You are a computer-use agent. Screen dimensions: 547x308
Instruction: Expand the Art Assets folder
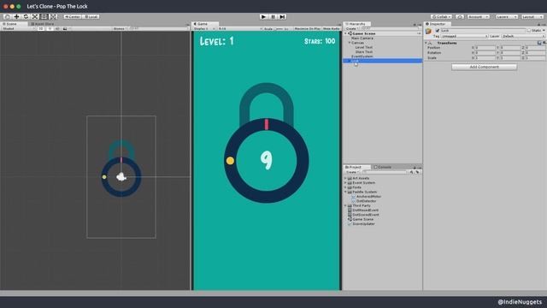[346, 178]
